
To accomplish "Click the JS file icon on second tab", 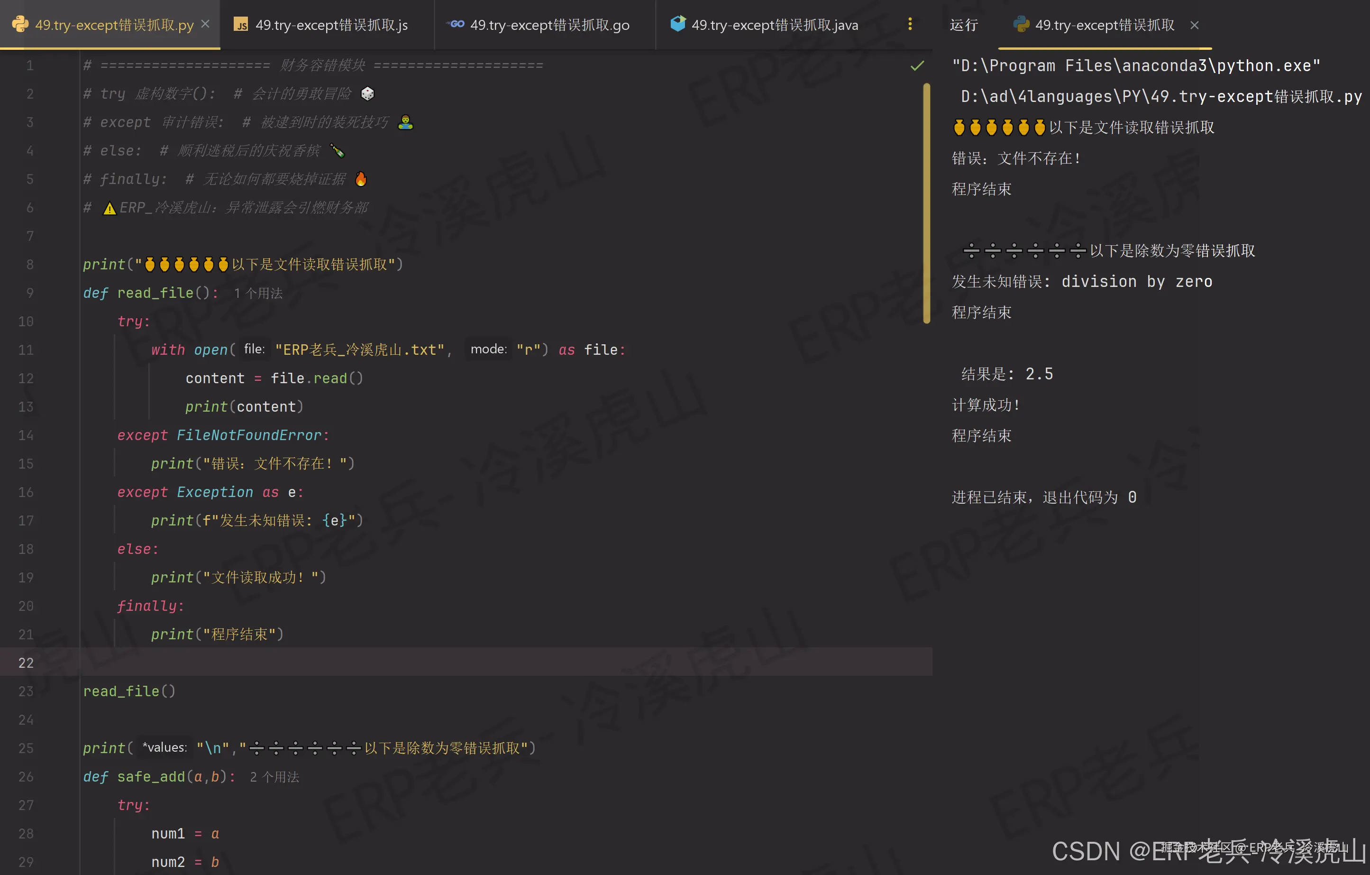I will 241,25.
